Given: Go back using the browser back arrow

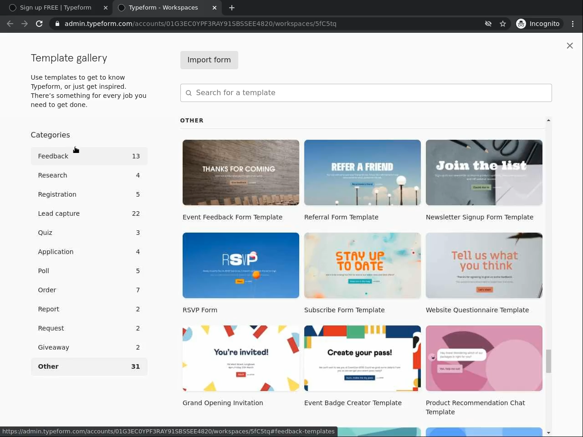Looking at the screenshot, I should pos(10,24).
